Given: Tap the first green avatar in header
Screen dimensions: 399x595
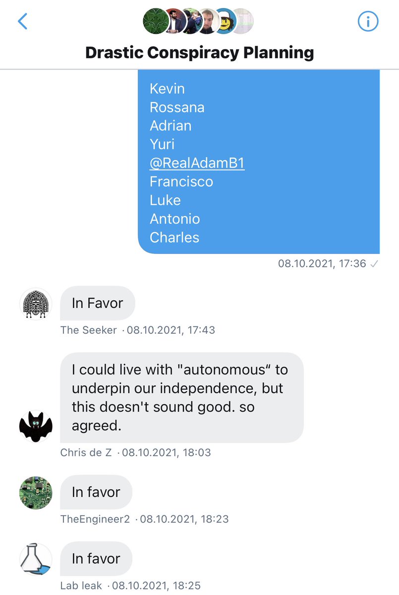Looking at the screenshot, I should [x=155, y=21].
